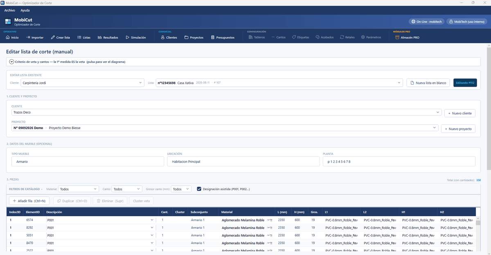Screen dimensions: 491x255
Task: Open Cantos configuration
Action: (x=279, y=38)
